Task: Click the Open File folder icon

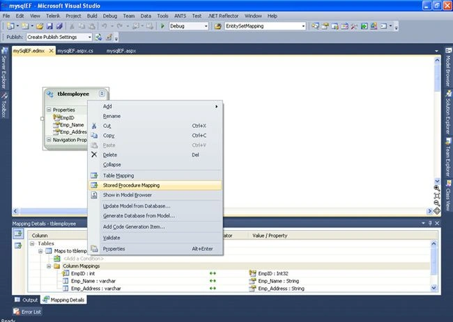Action: click(x=40, y=26)
